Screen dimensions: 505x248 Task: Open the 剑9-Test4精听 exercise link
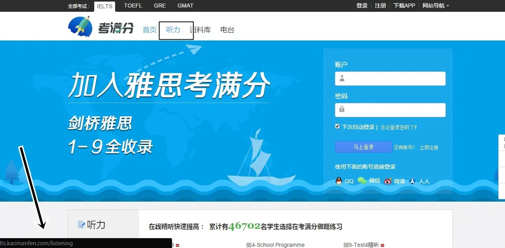click(x=361, y=245)
